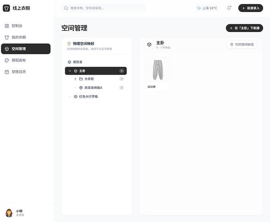Image resolution: width=270 pixels, height=222 pixels.
Task: Open 控制台 in the sidebar
Action: click(x=26, y=26)
